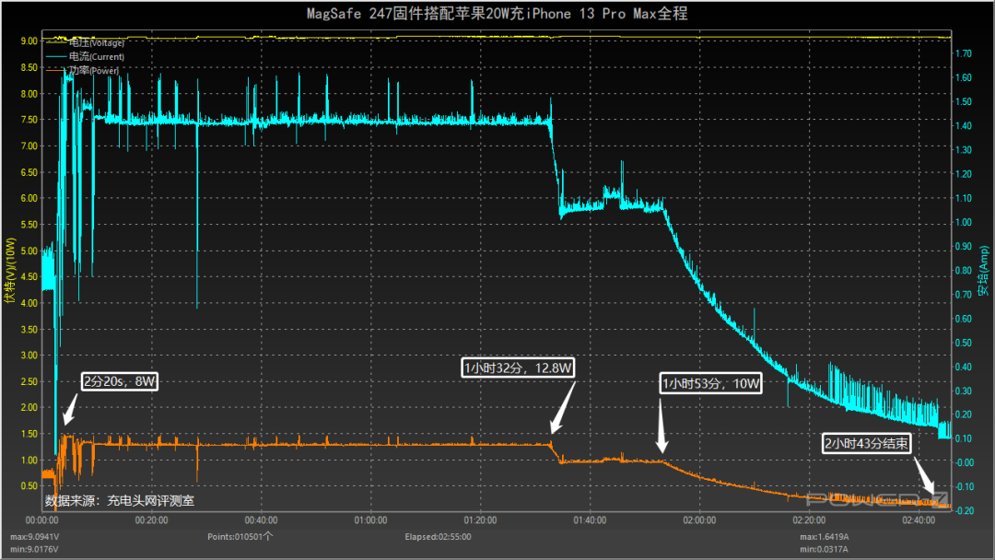
Task: Click the 5.00 voltage axis label
Action: [x=29, y=251]
